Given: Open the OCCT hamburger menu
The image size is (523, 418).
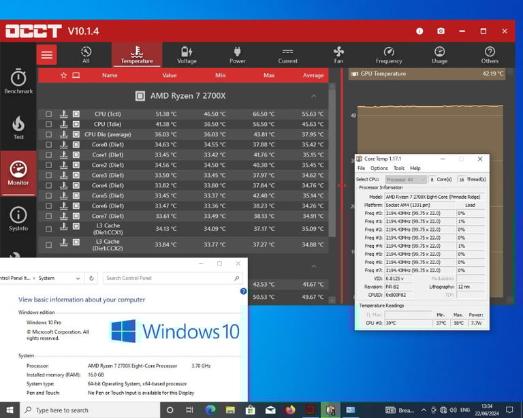Looking at the screenshot, I should tap(47, 54).
